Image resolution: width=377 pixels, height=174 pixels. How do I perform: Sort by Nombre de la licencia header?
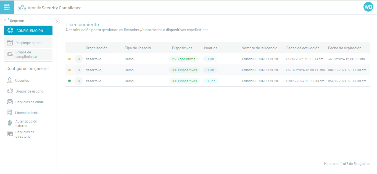point(259,48)
